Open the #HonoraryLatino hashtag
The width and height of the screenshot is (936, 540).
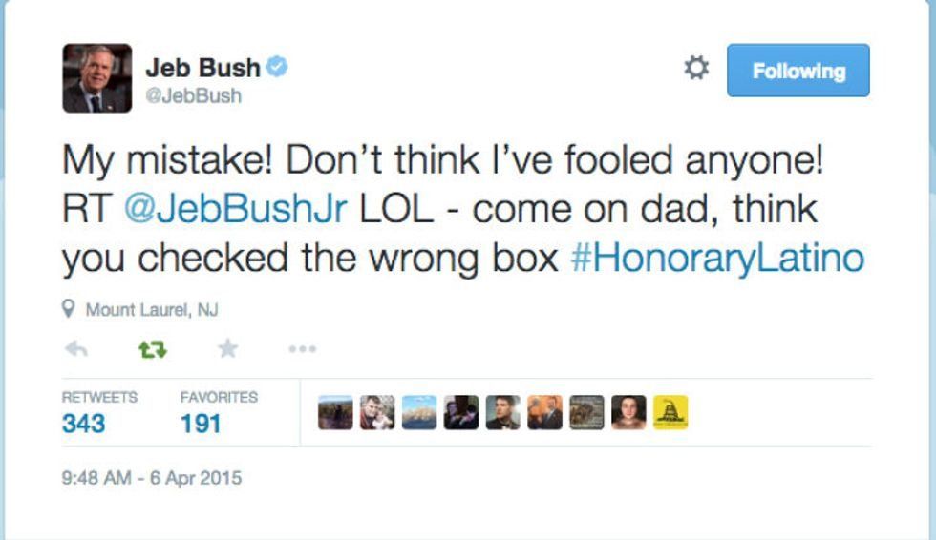pyautogui.click(x=716, y=259)
